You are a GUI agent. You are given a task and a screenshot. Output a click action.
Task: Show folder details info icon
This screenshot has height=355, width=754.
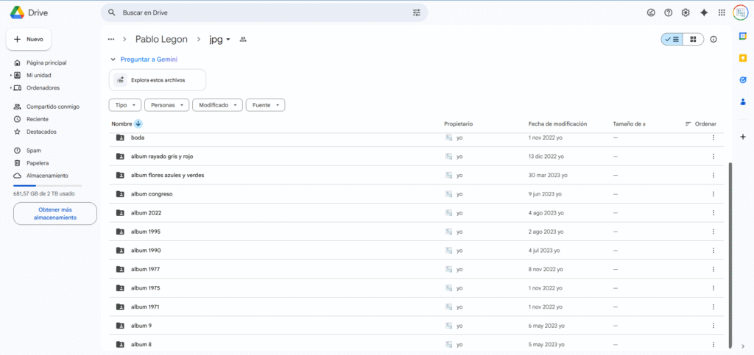pyautogui.click(x=714, y=40)
